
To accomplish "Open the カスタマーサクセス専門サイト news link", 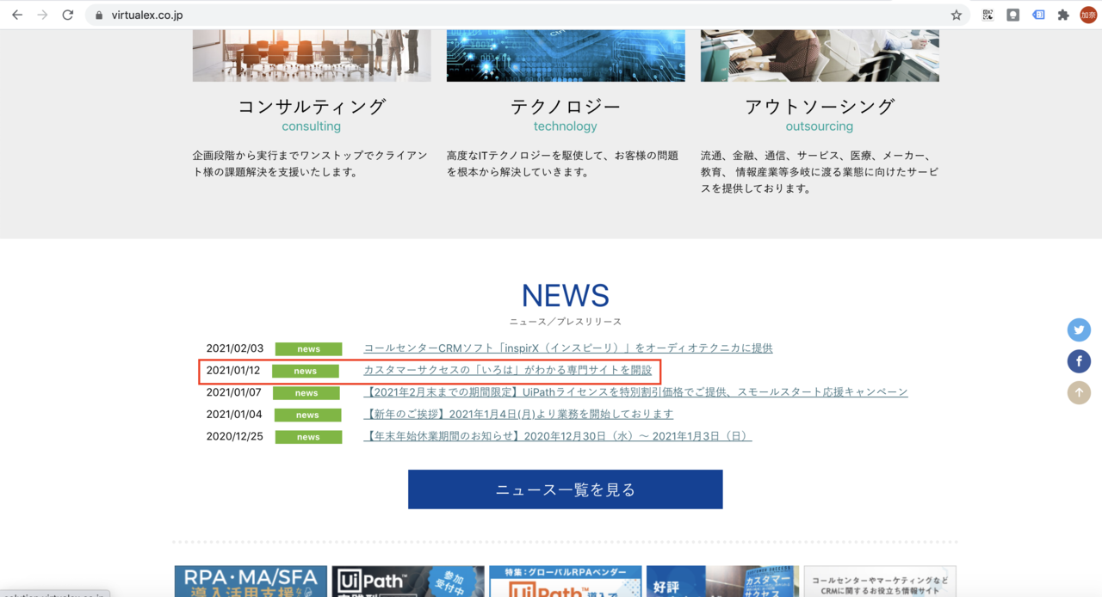I will pos(508,371).
